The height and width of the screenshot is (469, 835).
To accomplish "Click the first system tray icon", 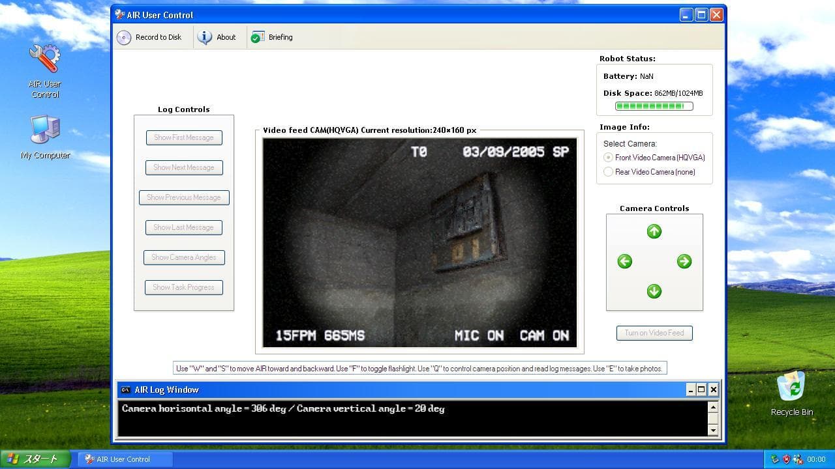I will (775, 459).
